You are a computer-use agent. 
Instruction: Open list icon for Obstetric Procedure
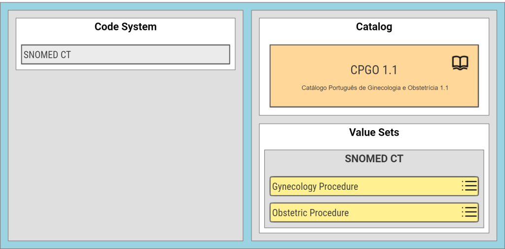point(469,213)
